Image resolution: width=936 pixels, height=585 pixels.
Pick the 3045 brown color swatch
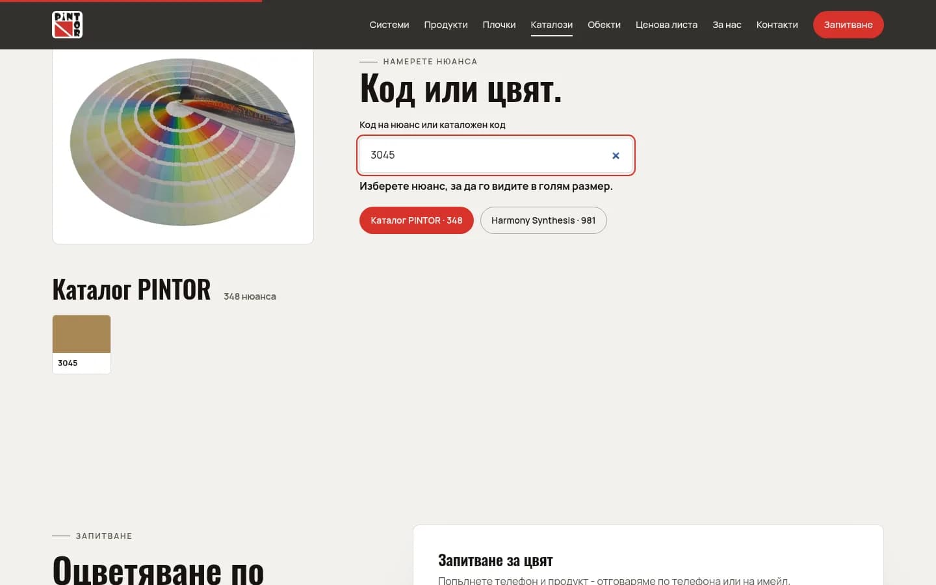(81, 334)
